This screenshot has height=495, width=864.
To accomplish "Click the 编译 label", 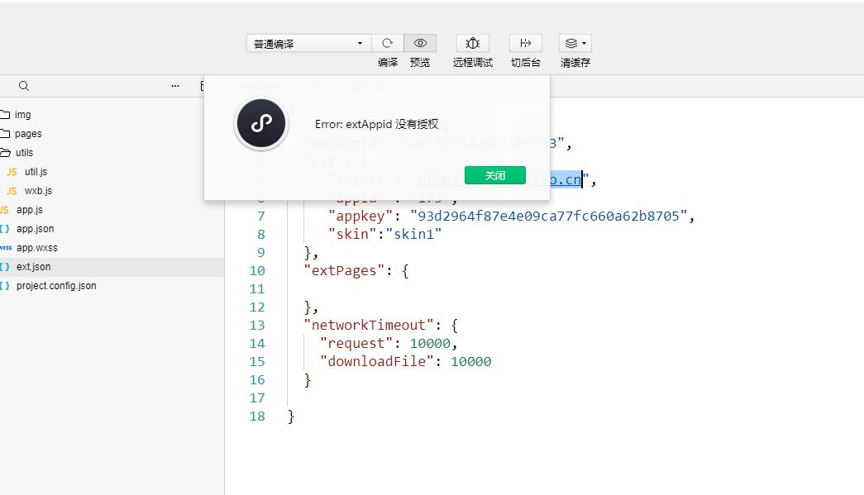I will point(388,62).
